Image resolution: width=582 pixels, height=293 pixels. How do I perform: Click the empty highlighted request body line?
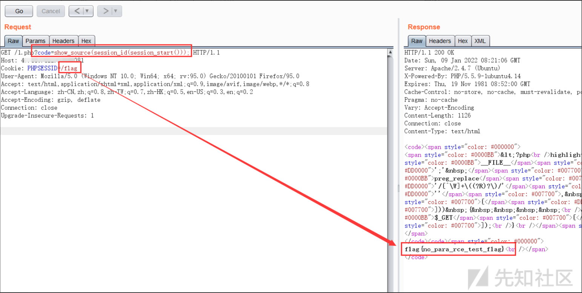(x=193, y=131)
